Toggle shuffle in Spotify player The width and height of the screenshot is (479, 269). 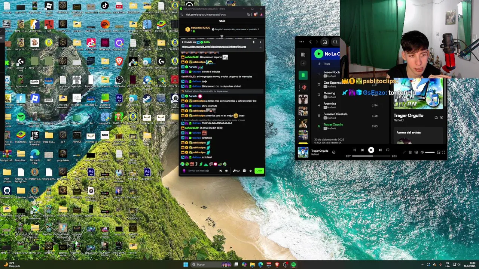(x=354, y=150)
